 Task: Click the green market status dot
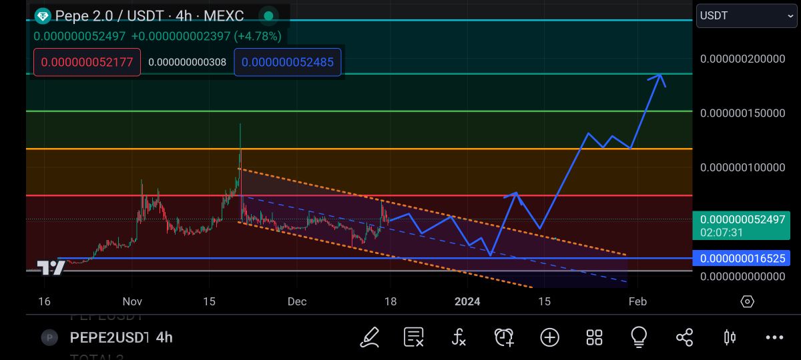tap(268, 15)
